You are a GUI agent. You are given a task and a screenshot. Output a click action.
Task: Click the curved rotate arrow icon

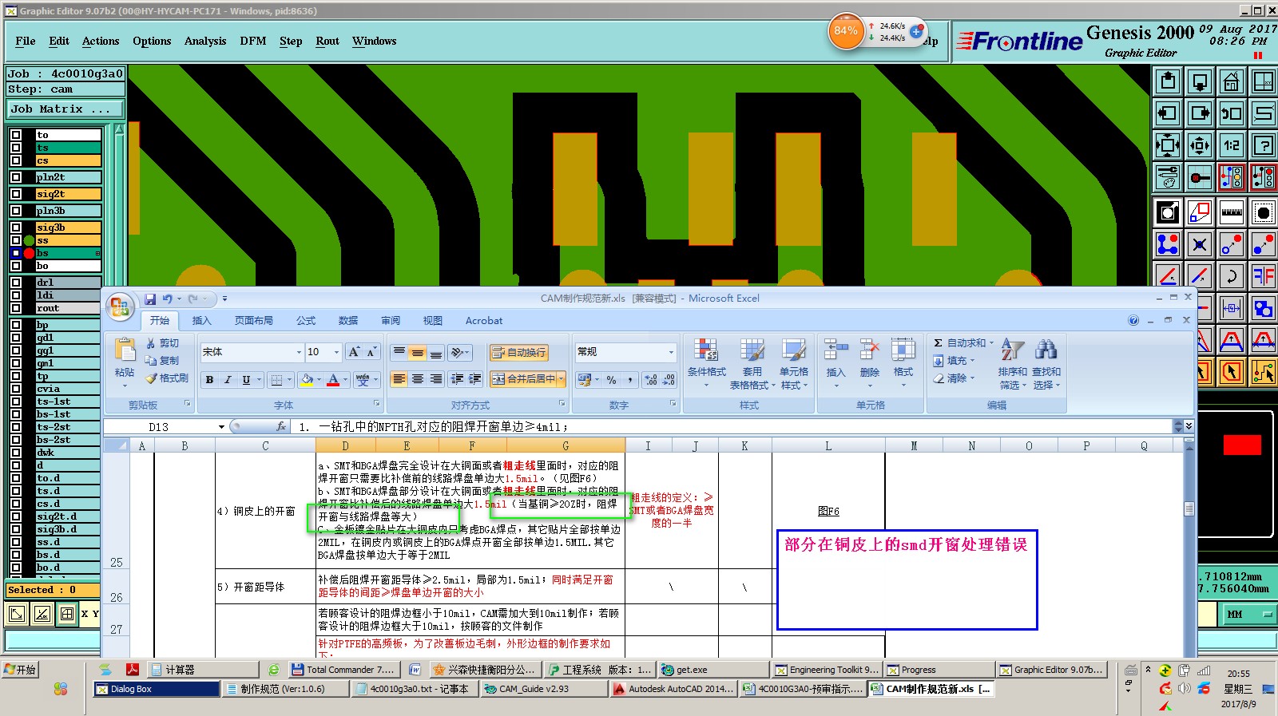1232,276
